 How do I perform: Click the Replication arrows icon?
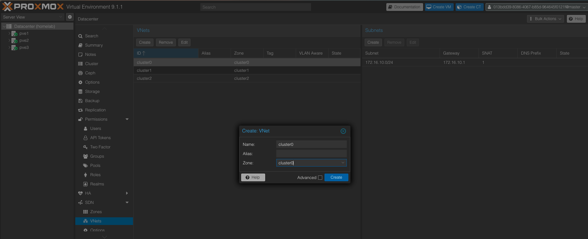click(80, 110)
